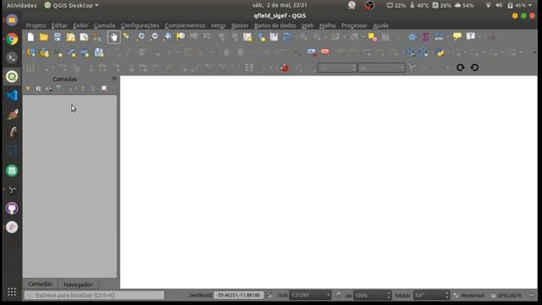Open the scale dropdown in status bar
Viewport: 542px width, 305px height.
point(328,296)
